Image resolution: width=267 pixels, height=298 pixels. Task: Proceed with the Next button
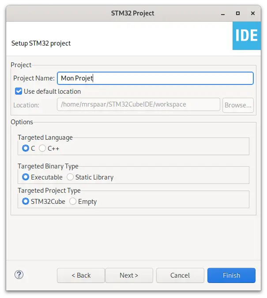point(129,275)
